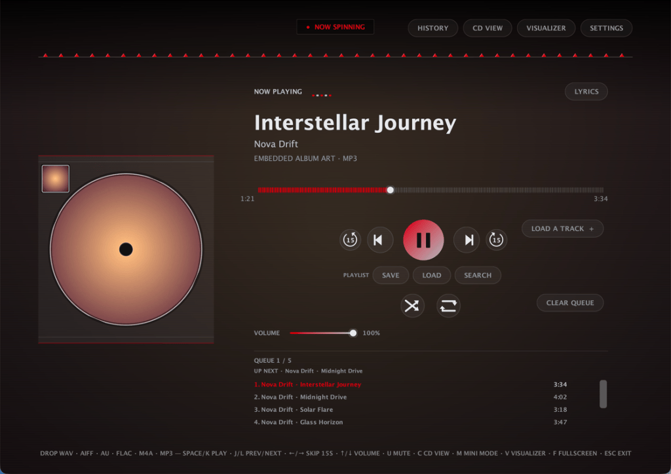Click the 'VOLUME' label

267,333
